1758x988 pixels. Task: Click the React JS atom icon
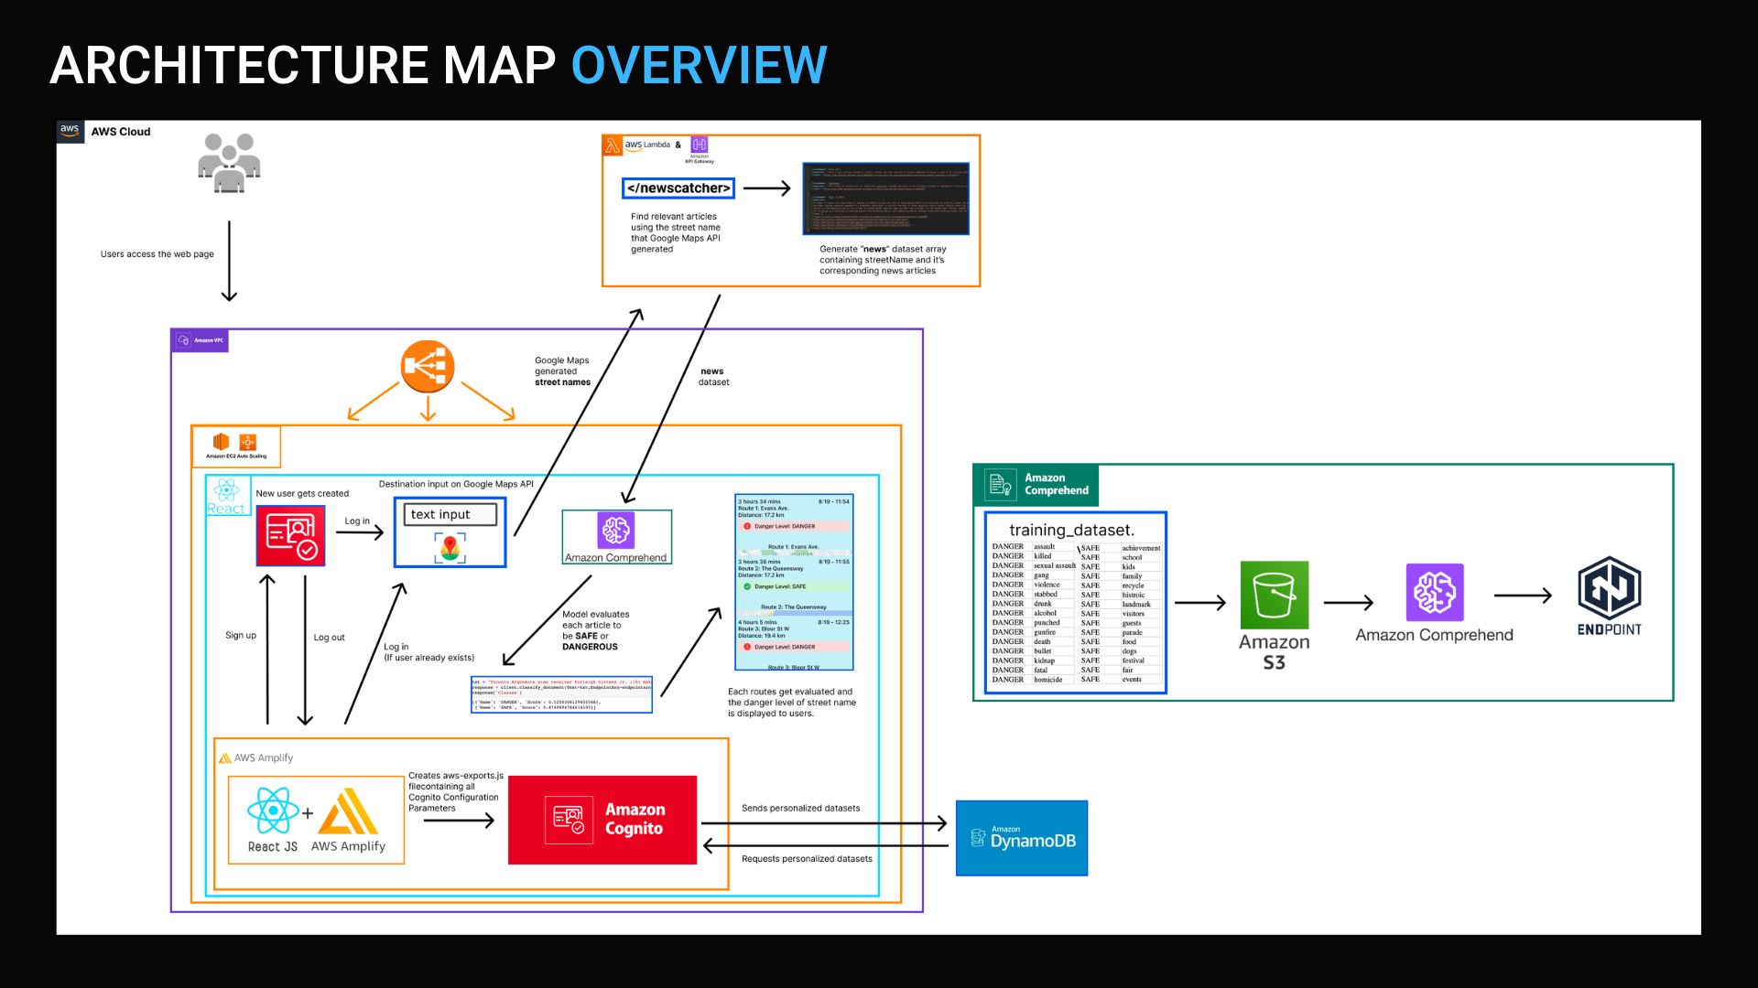pyautogui.click(x=272, y=811)
